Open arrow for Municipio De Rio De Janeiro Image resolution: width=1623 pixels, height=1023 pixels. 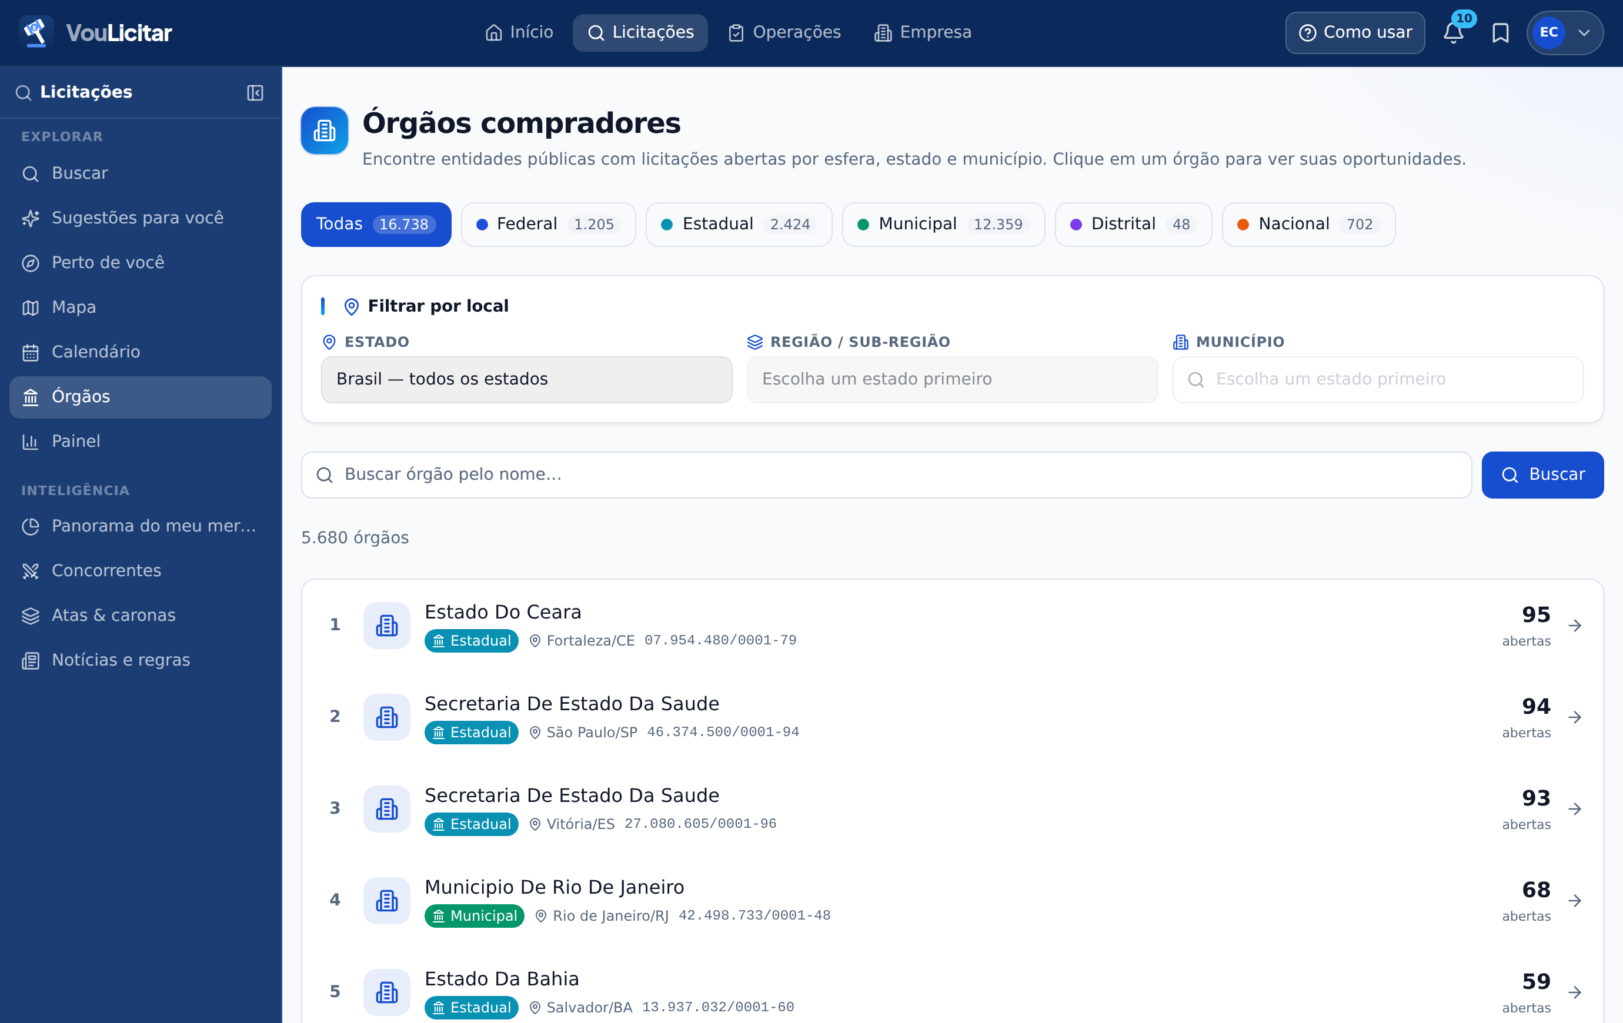click(1574, 900)
